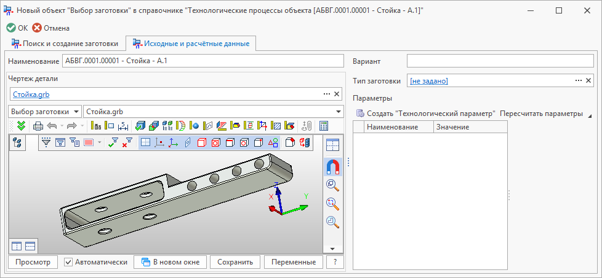The image size is (602, 278).
Task: Click the split window layout icon at top right of viewport
Action: 333,145
